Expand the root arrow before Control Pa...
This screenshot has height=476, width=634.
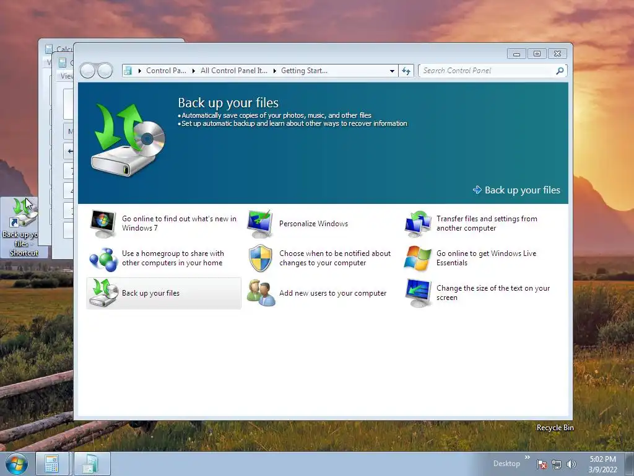pyautogui.click(x=139, y=71)
